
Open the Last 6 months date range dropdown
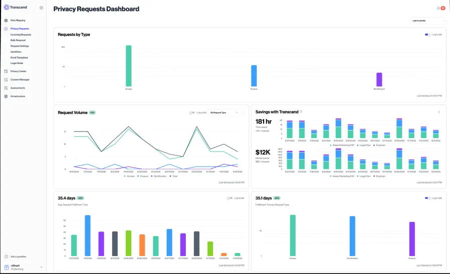427,20
